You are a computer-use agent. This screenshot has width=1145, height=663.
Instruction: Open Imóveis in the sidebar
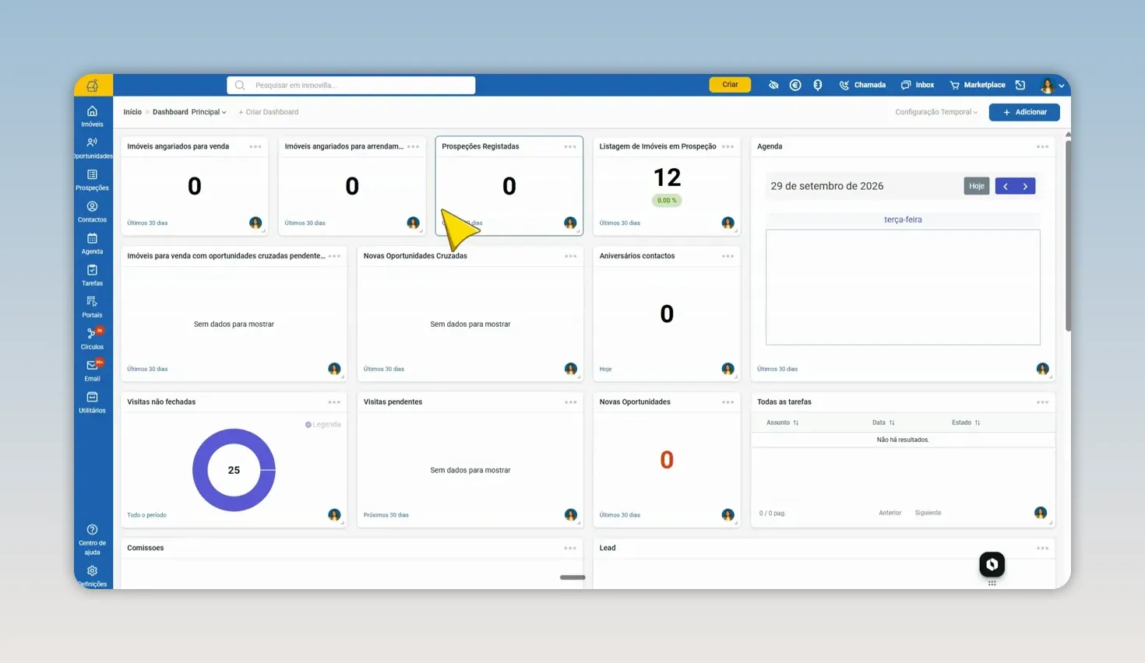click(x=92, y=116)
